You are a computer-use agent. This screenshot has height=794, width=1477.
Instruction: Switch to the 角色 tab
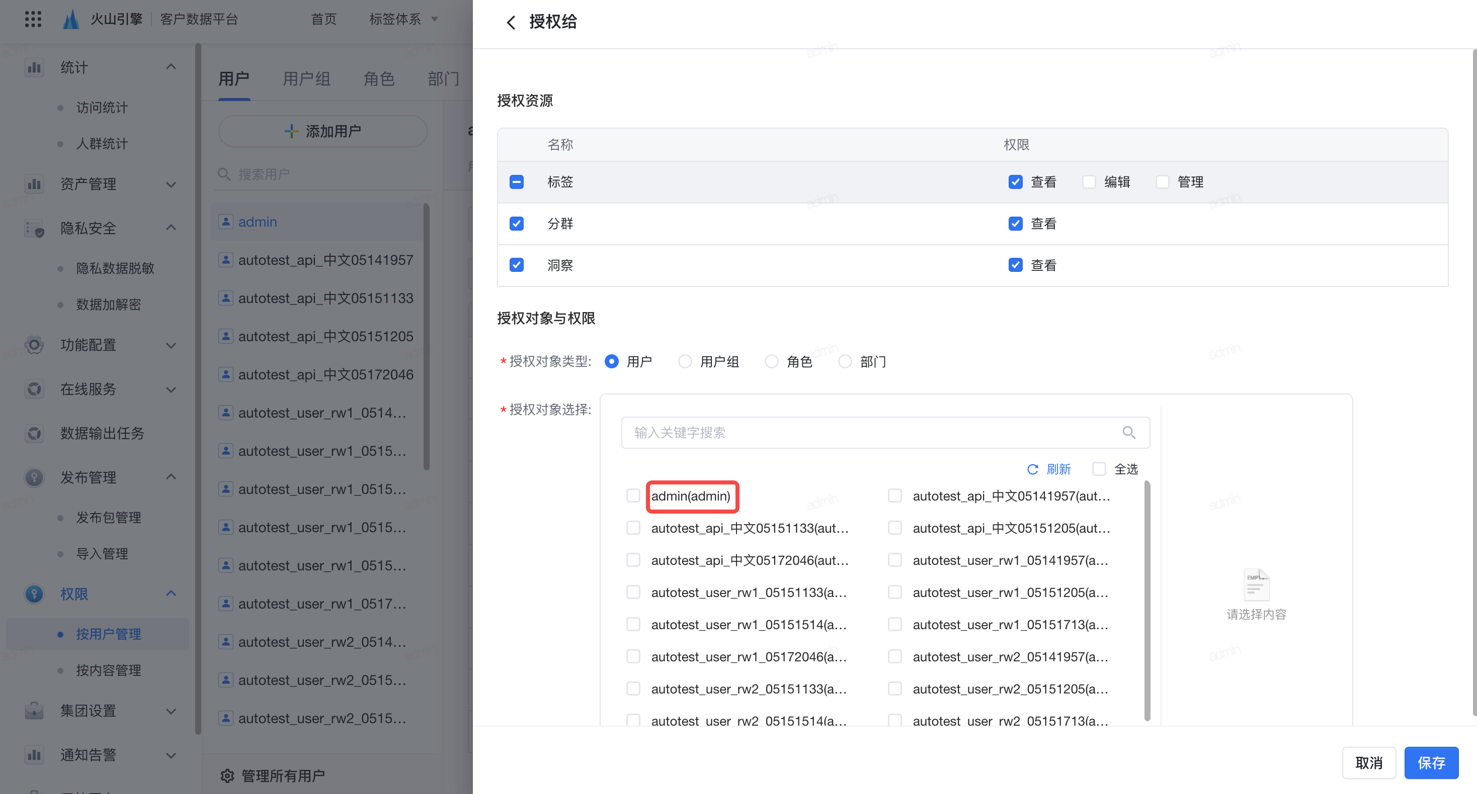379,78
